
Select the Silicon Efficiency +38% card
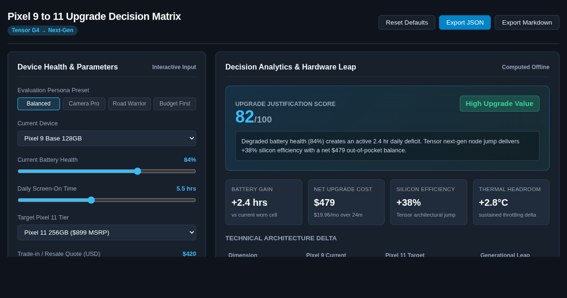pos(429,202)
